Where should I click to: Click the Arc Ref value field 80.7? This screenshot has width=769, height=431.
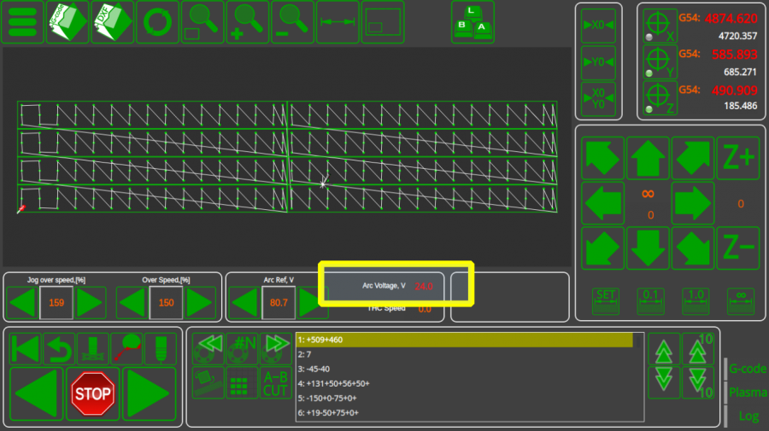point(279,303)
